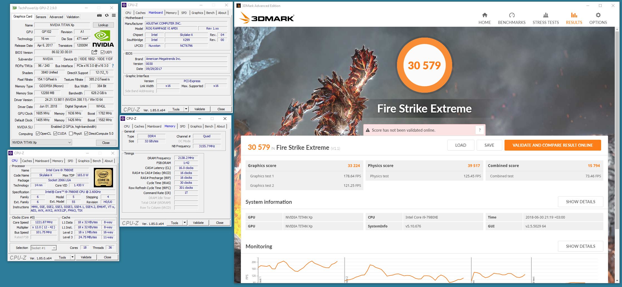Expand Tools arrow in CPU-Z Mainboard window
622x287 pixels.
tap(186, 109)
